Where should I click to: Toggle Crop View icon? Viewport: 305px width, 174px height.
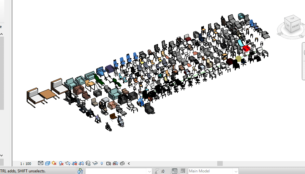pos(74,163)
